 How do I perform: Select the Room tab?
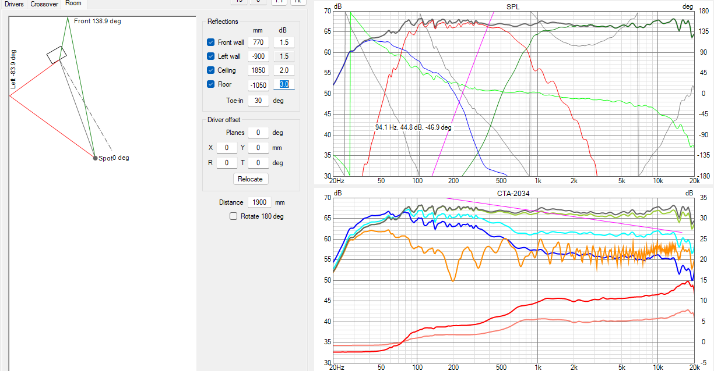coord(73,3)
